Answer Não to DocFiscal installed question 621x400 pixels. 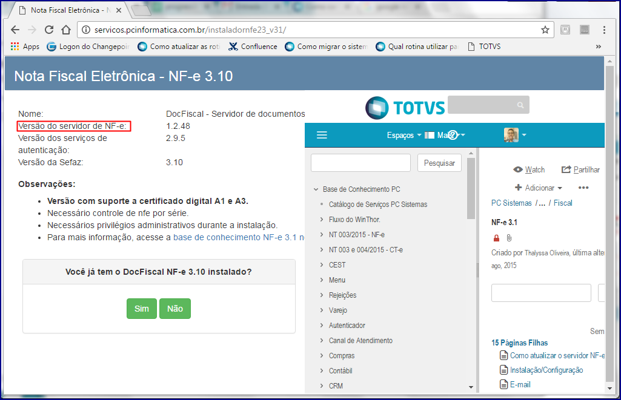click(x=175, y=309)
